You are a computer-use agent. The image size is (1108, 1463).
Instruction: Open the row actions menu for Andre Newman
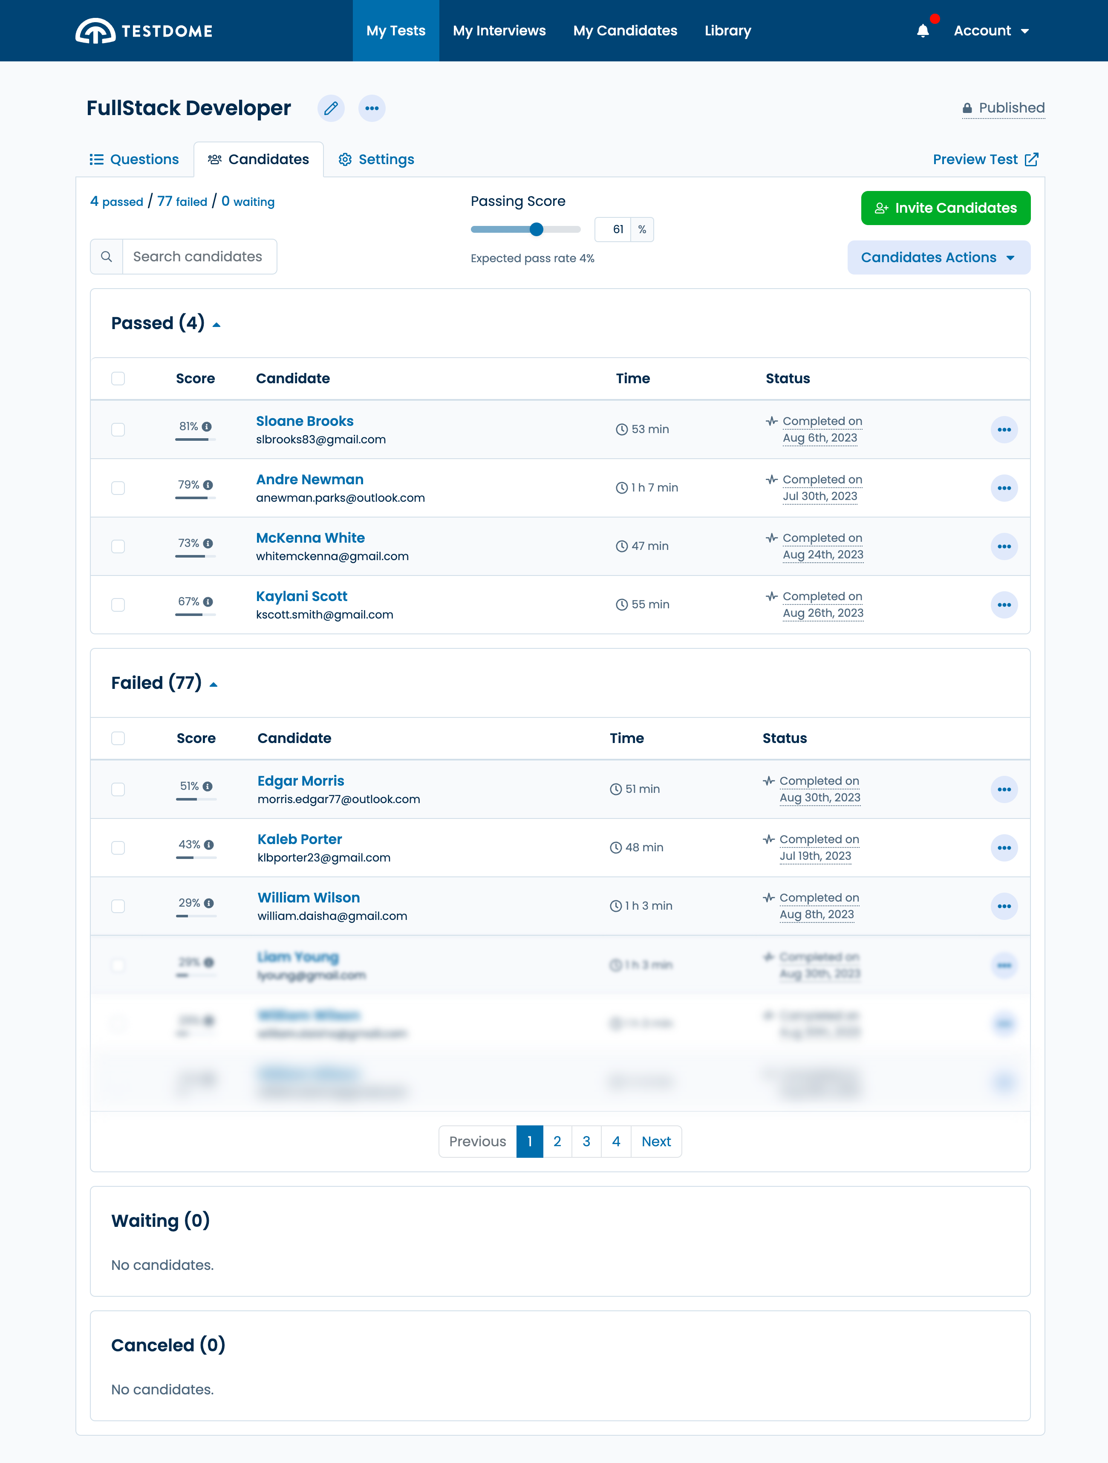pyautogui.click(x=1004, y=488)
